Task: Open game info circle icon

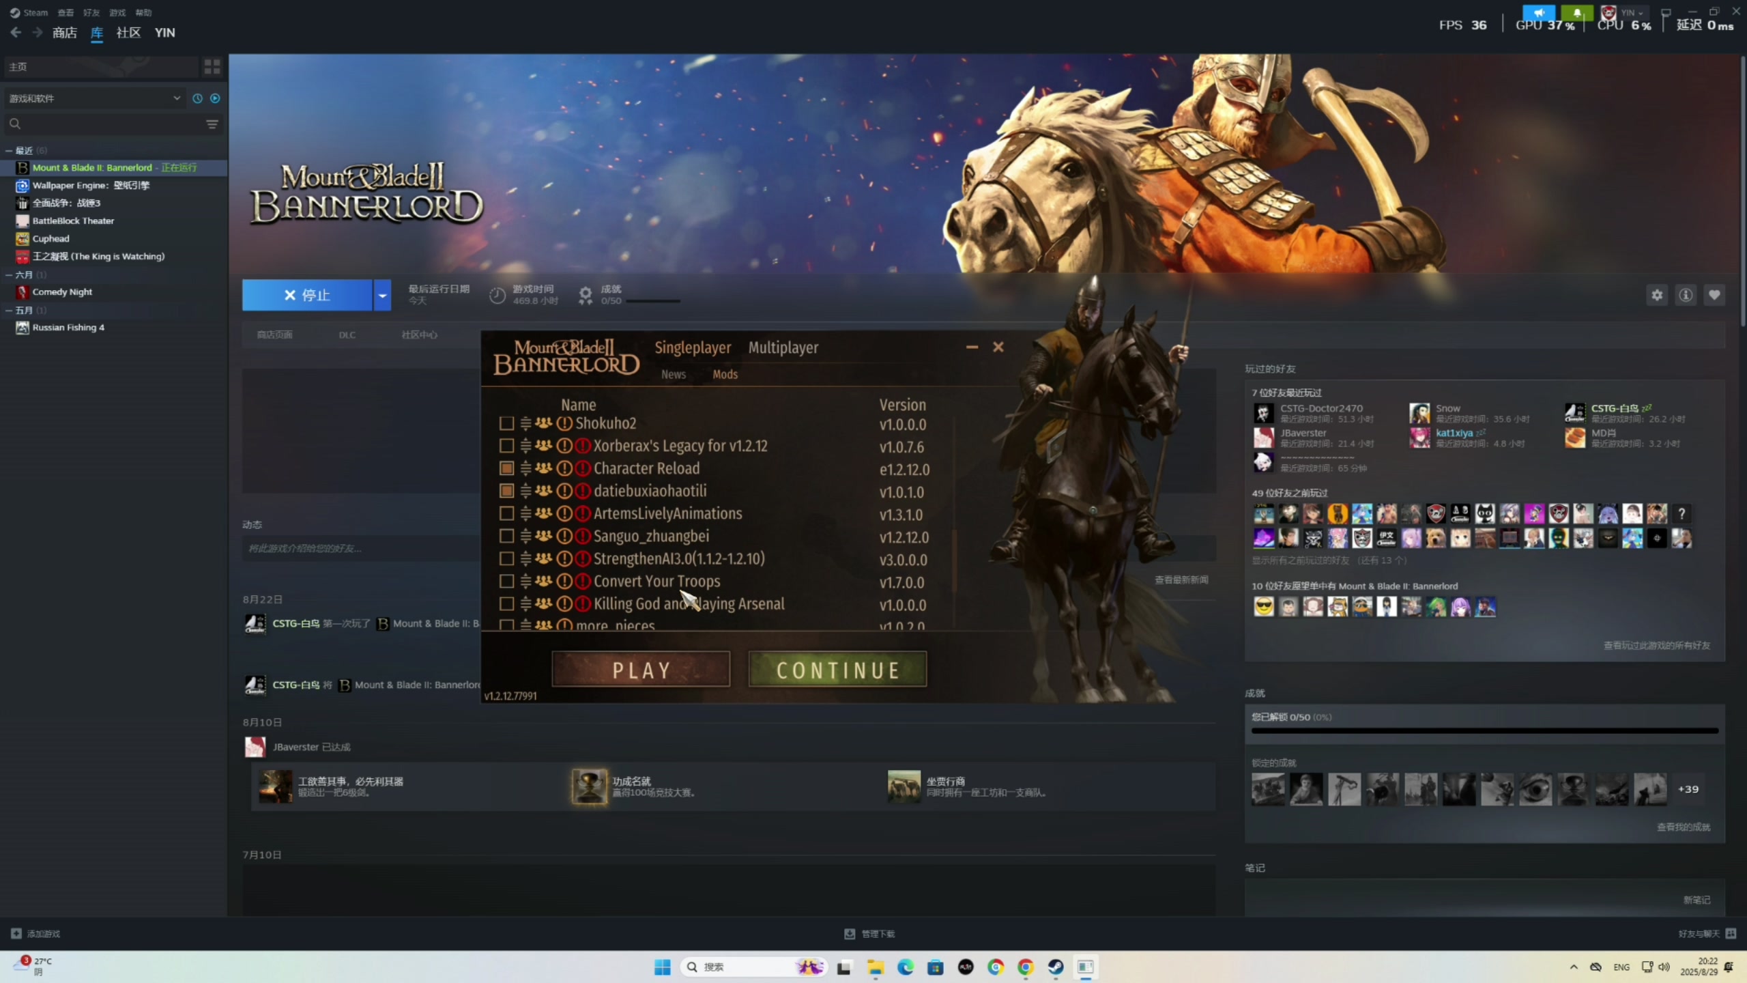Action: tap(1686, 295)
